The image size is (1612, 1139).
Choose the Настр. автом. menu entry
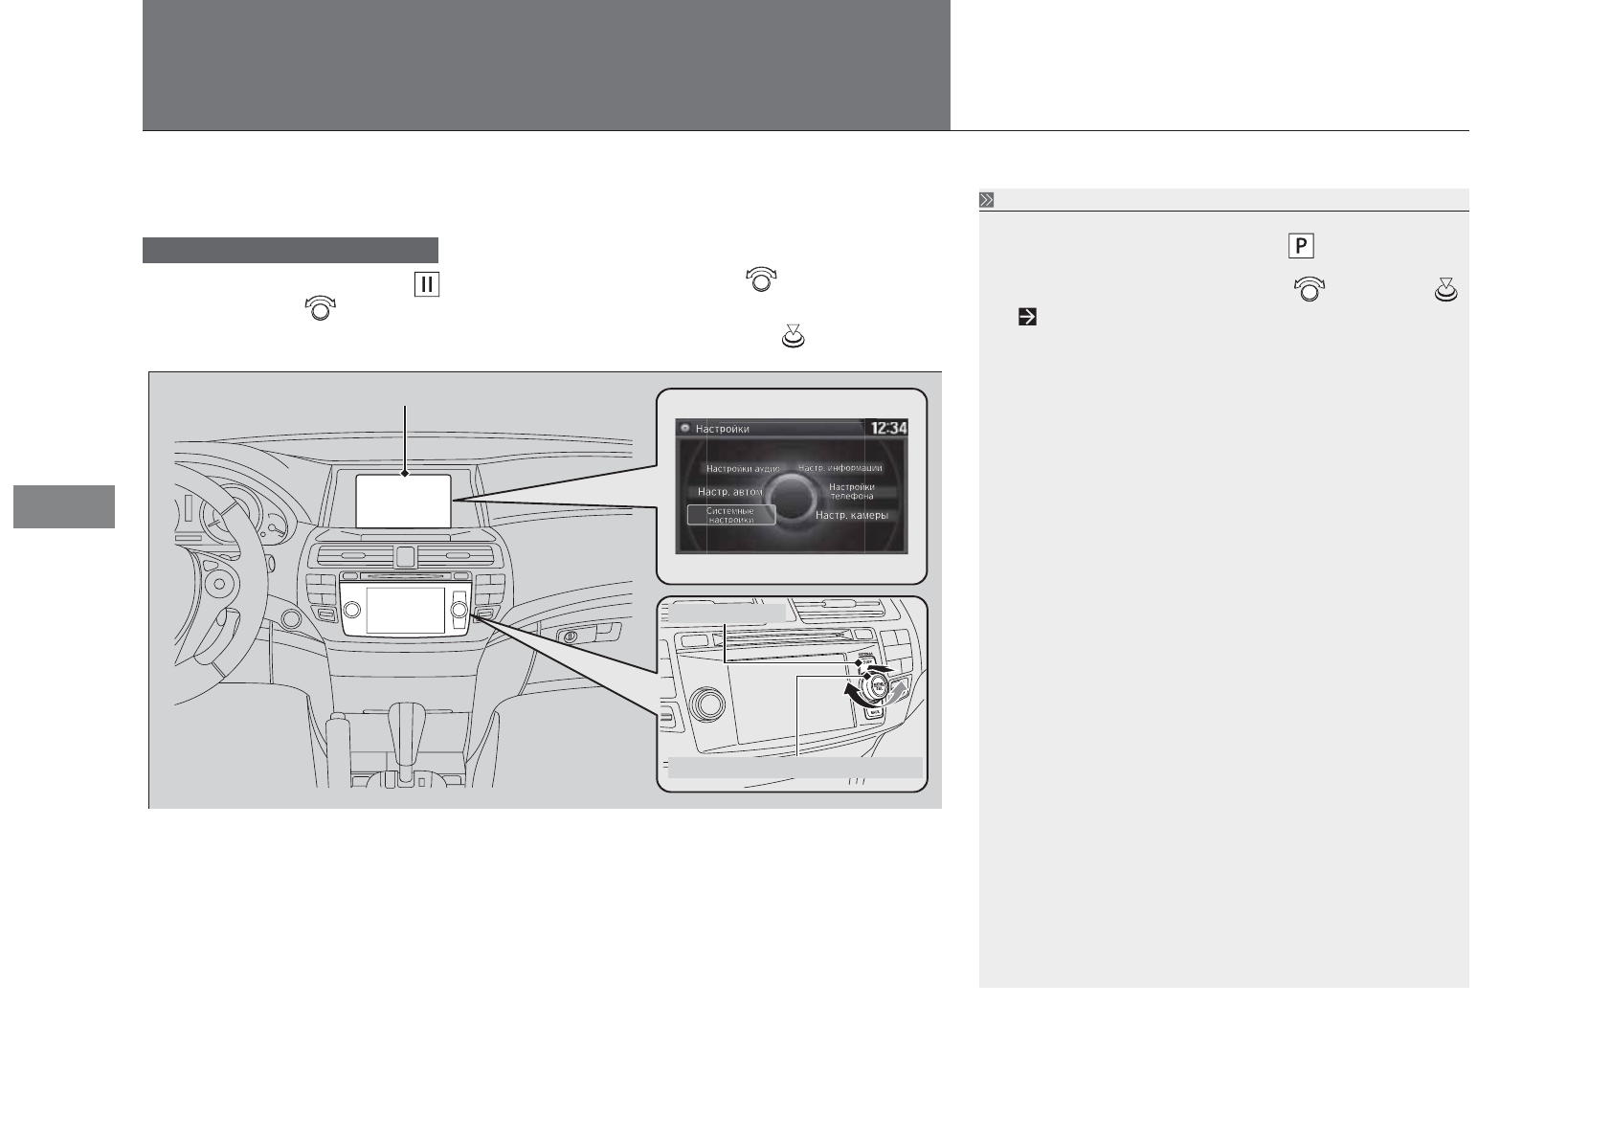730,492
